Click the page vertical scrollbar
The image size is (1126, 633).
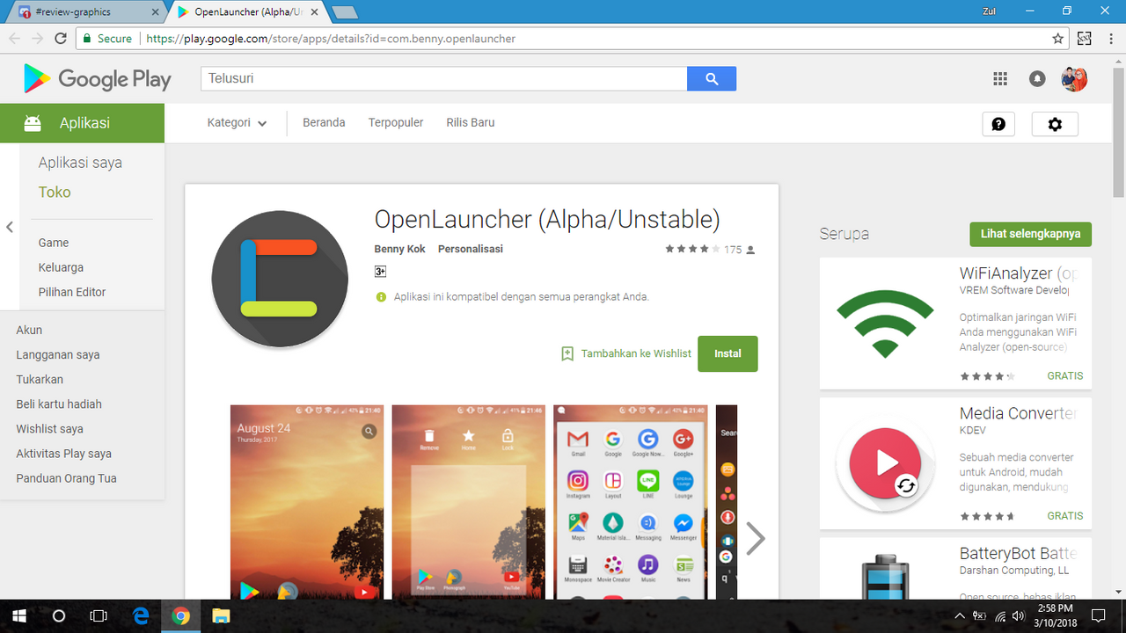(x=1118, y=132)
